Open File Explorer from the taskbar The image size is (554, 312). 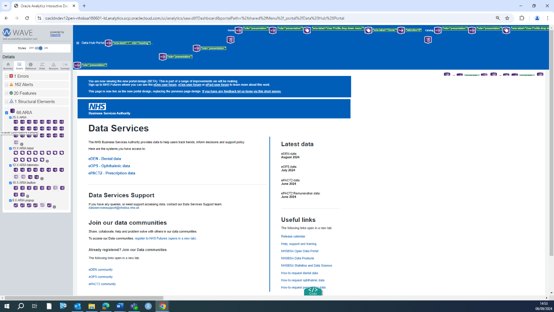pyautogui.click(x=91, y=306)
